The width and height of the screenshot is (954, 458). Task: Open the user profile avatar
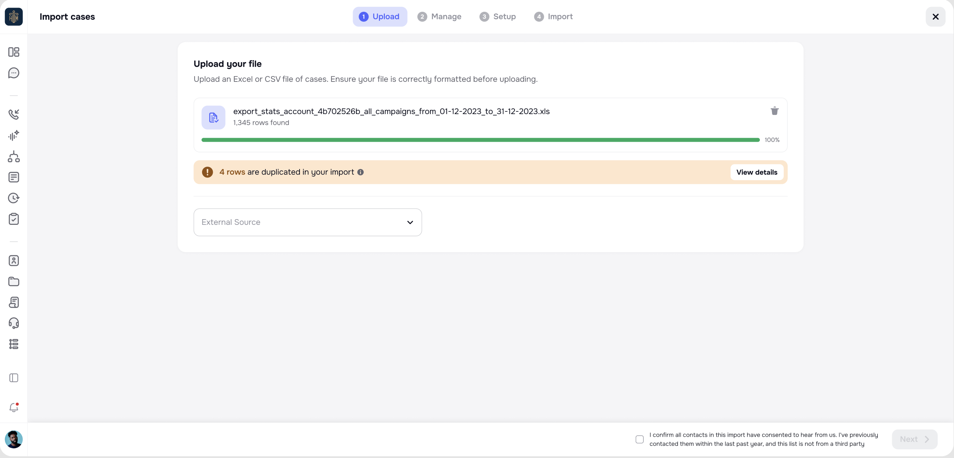coord(14,439)
